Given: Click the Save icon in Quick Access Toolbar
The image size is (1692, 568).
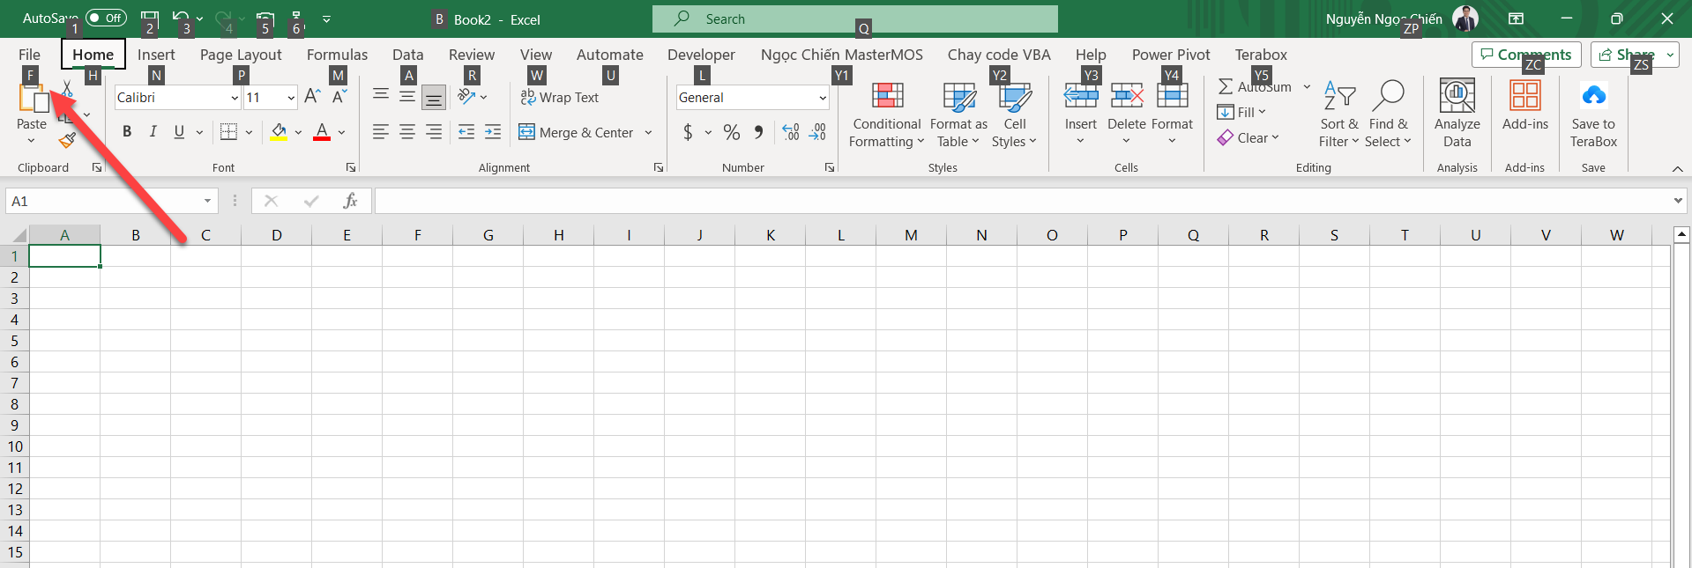Looking at the screenshot, I should coord(150,18).
